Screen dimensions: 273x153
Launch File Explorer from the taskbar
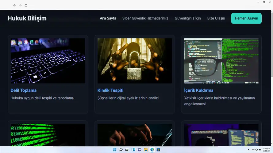pyautogui.click(x=146, y=150)
